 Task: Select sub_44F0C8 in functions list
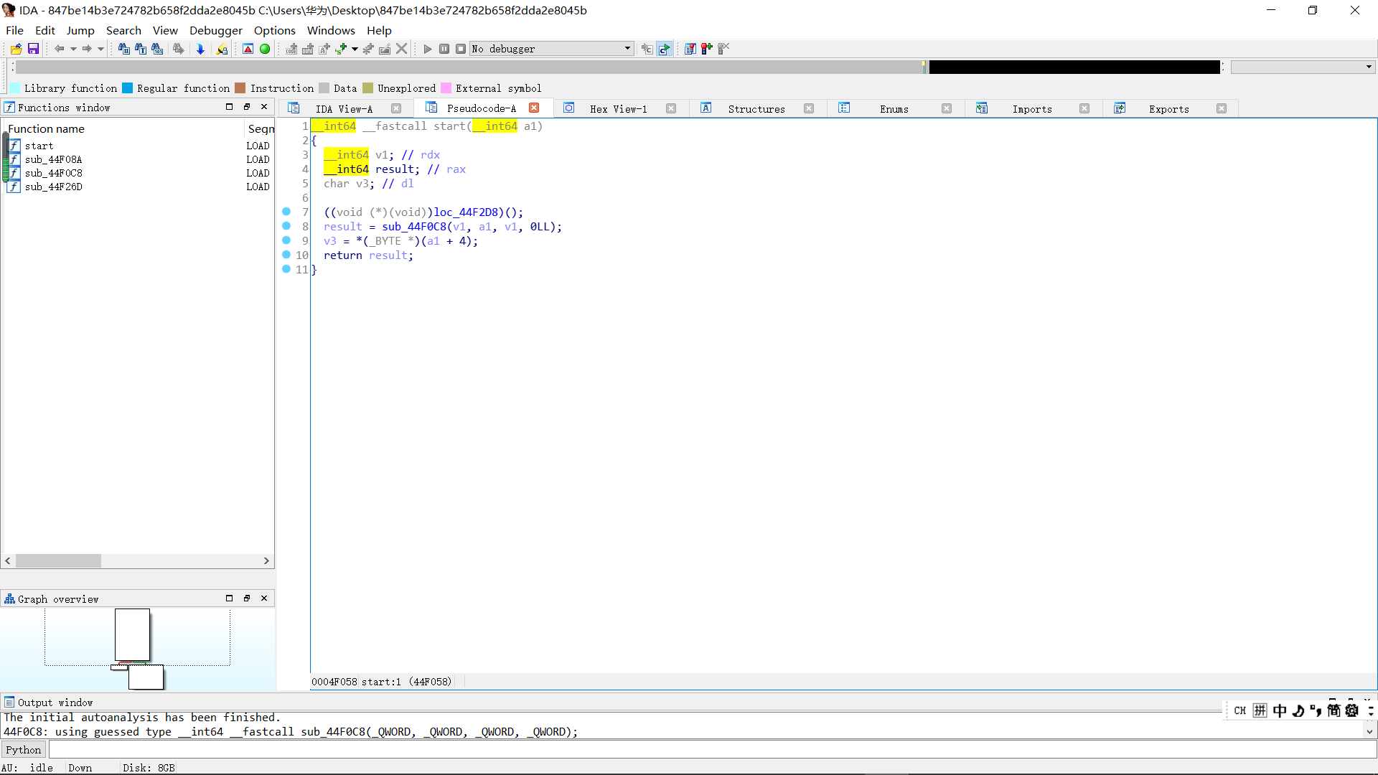pyautogui.click(x=53, y=173)
